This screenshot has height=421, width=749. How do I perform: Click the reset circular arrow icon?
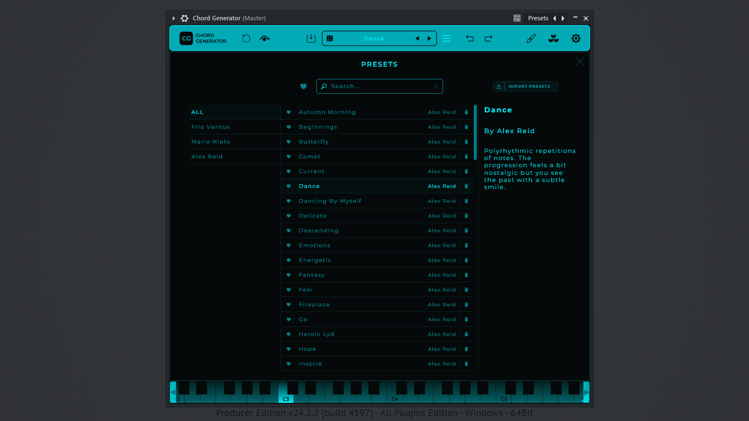[x=246, y=38]
